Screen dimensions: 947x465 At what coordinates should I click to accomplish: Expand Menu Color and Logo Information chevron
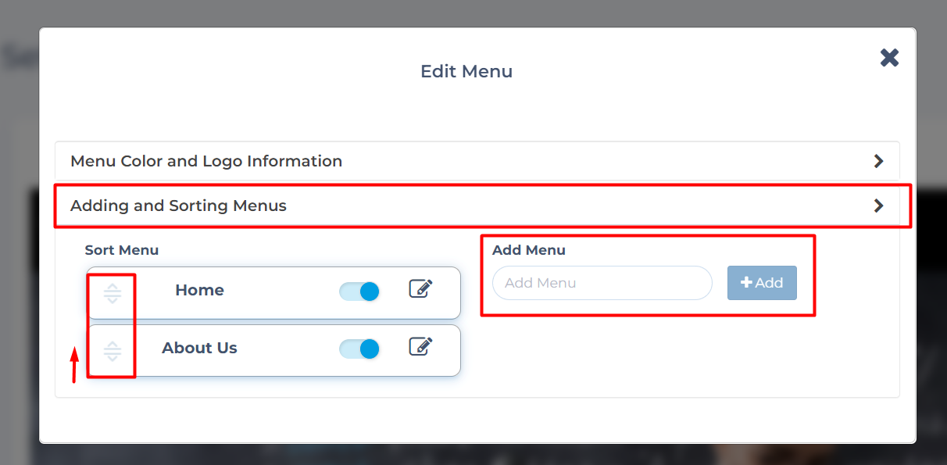[x=879, y=161]
